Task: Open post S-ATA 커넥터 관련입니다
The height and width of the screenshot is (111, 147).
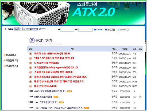Action: (47, 63)
